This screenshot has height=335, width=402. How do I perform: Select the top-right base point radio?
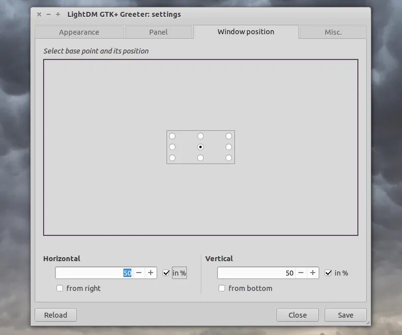coord(229,136)
